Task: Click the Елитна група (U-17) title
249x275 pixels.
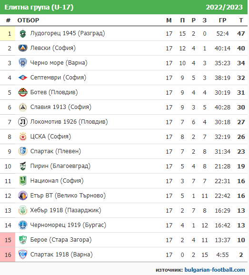Action: (x=39, y=7)
